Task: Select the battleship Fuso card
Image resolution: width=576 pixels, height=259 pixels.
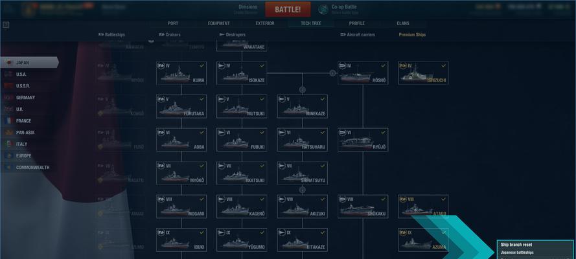Action: [121, 140]
